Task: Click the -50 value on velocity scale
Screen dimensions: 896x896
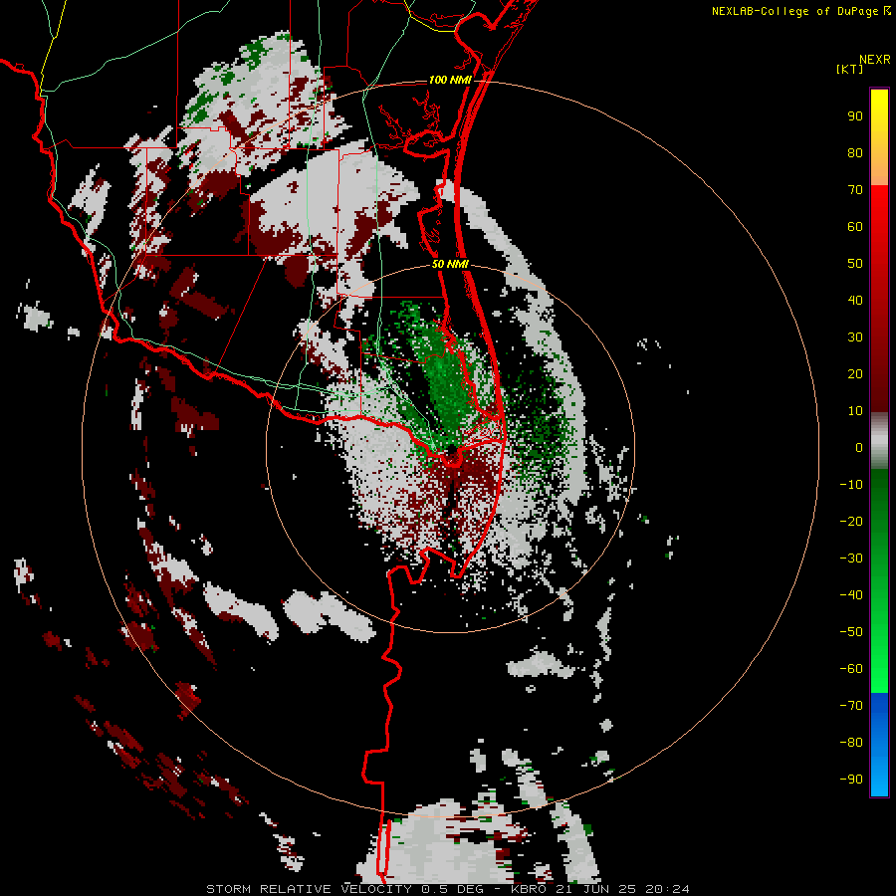Action: (851, 632)
